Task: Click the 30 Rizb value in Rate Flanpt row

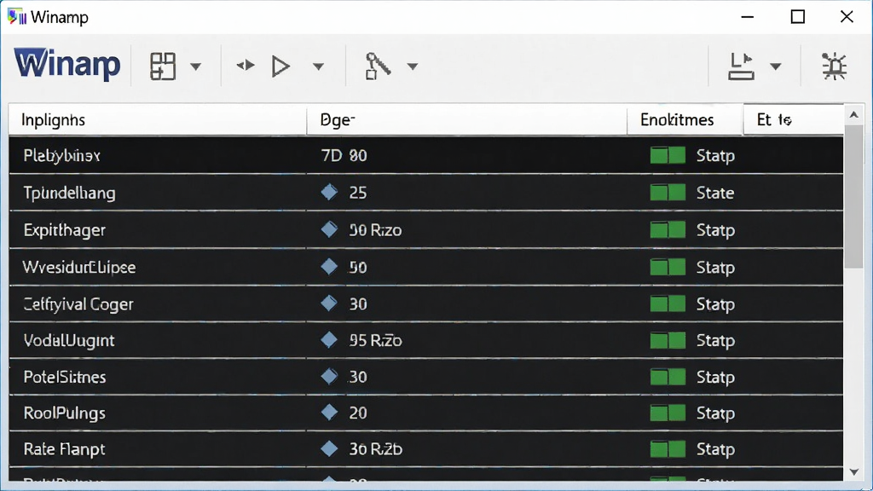Action: (376, 449)
